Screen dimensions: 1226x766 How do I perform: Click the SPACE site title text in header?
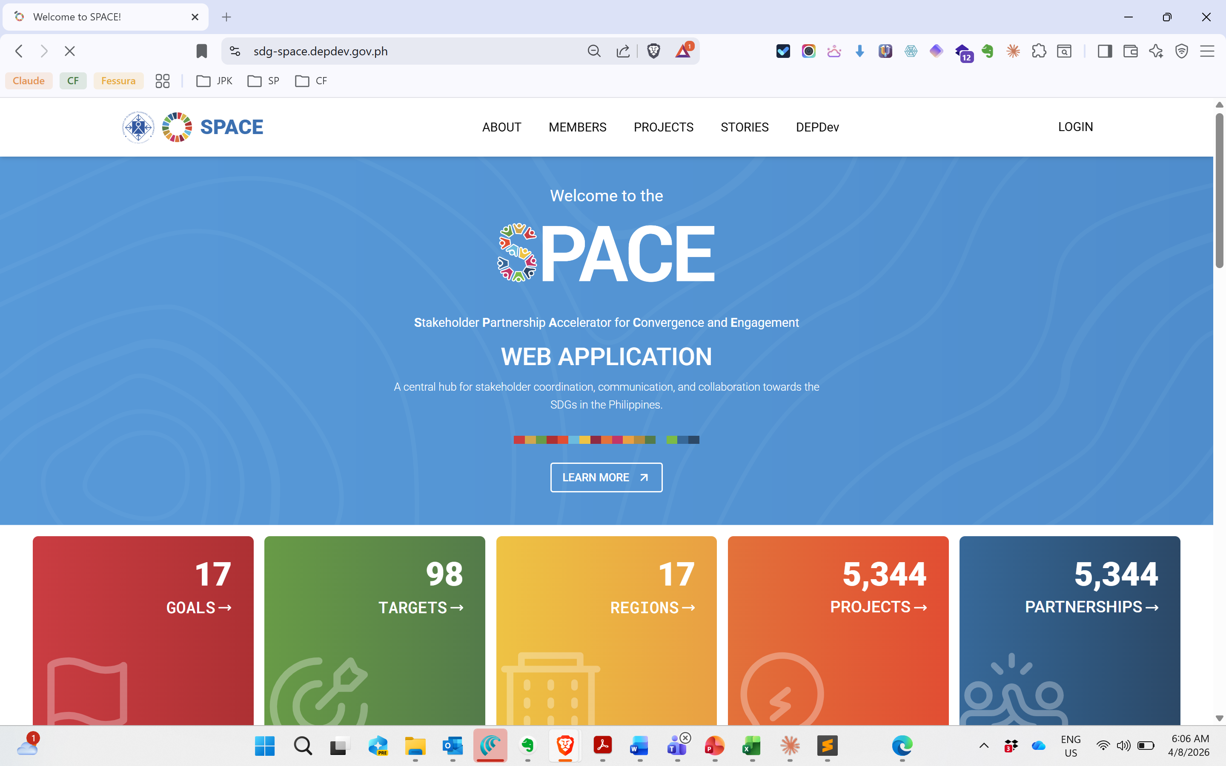[232, 127]
